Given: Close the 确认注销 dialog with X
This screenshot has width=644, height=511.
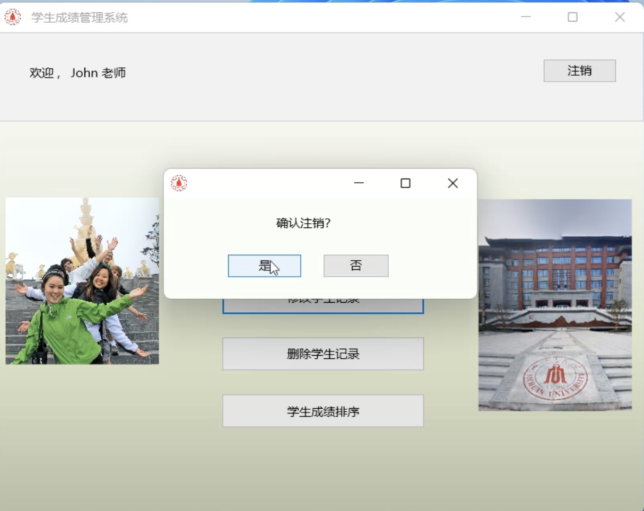Looking at the screenshot, I should pos(452,183).
